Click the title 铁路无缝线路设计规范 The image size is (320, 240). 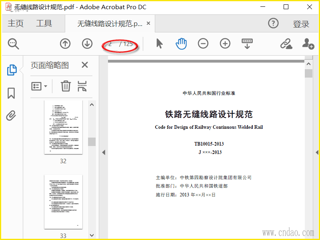pos(209,114)
